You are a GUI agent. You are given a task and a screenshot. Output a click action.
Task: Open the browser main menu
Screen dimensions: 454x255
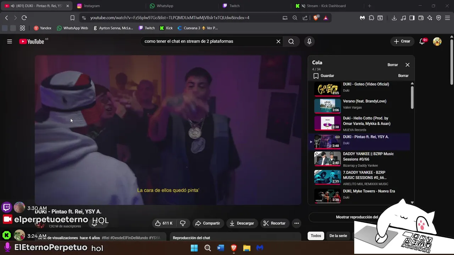click(x=448, y=18)
